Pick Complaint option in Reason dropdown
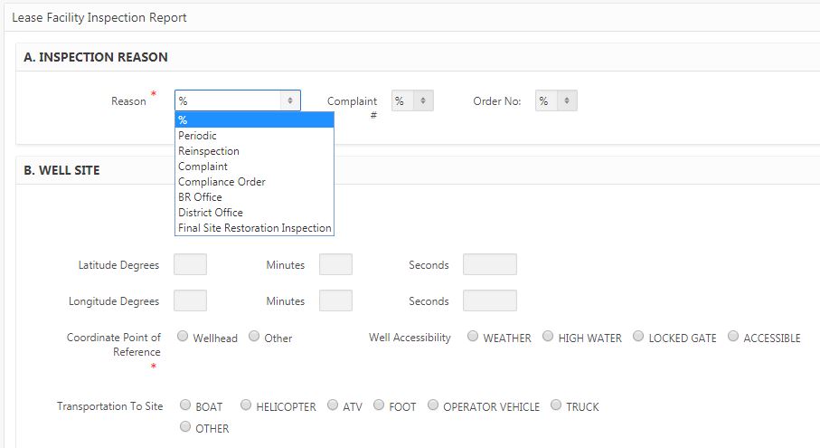The width and height of the screenshot is (820, 448). pos(203,167)
